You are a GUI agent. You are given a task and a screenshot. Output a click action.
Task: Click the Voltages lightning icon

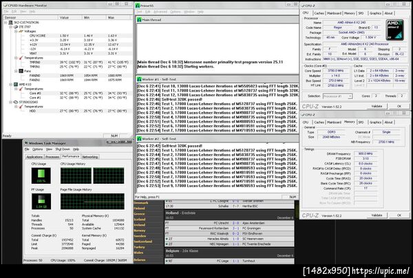21,32
